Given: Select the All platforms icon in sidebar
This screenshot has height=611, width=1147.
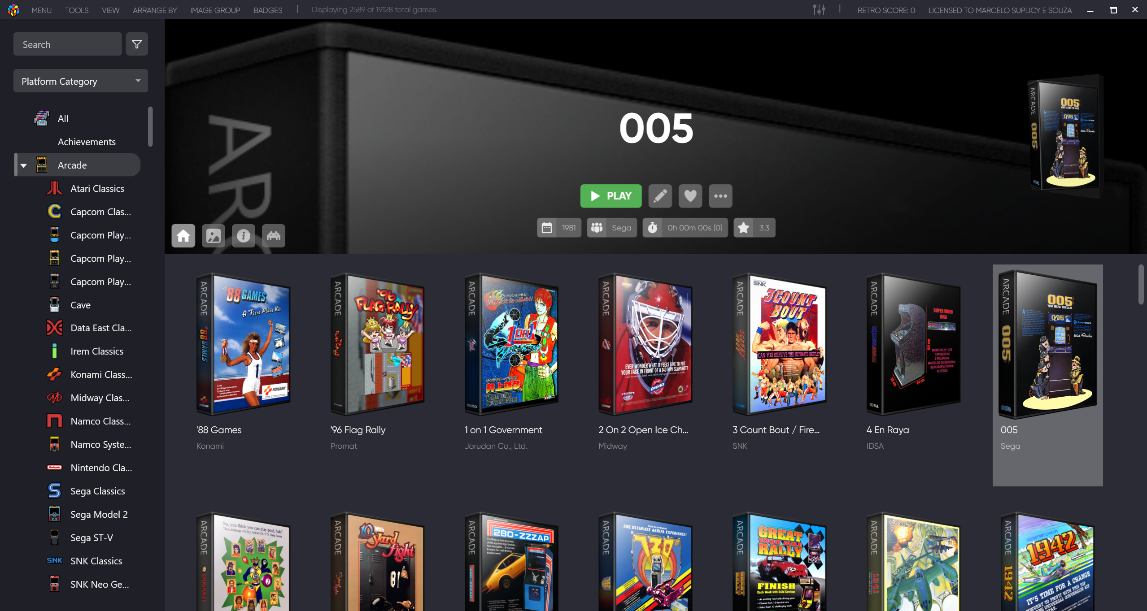Looking at the screenshot, I should tap(42, 118).
